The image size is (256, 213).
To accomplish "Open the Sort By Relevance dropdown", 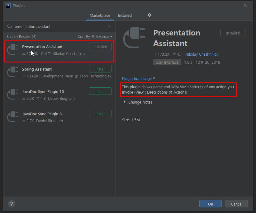I will [95, 36].
